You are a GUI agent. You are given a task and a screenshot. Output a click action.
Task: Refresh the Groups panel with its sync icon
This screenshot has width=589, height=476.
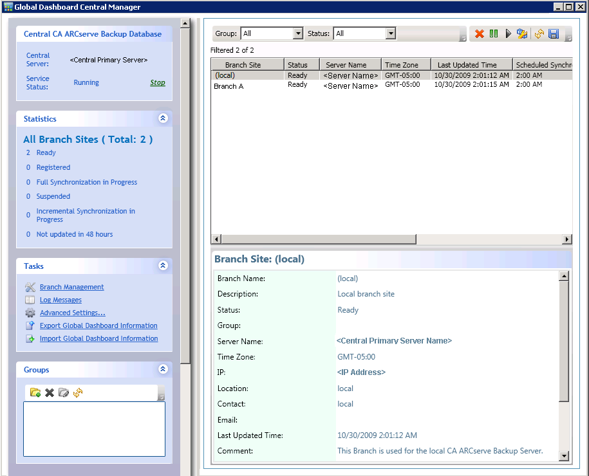(78, 392)
